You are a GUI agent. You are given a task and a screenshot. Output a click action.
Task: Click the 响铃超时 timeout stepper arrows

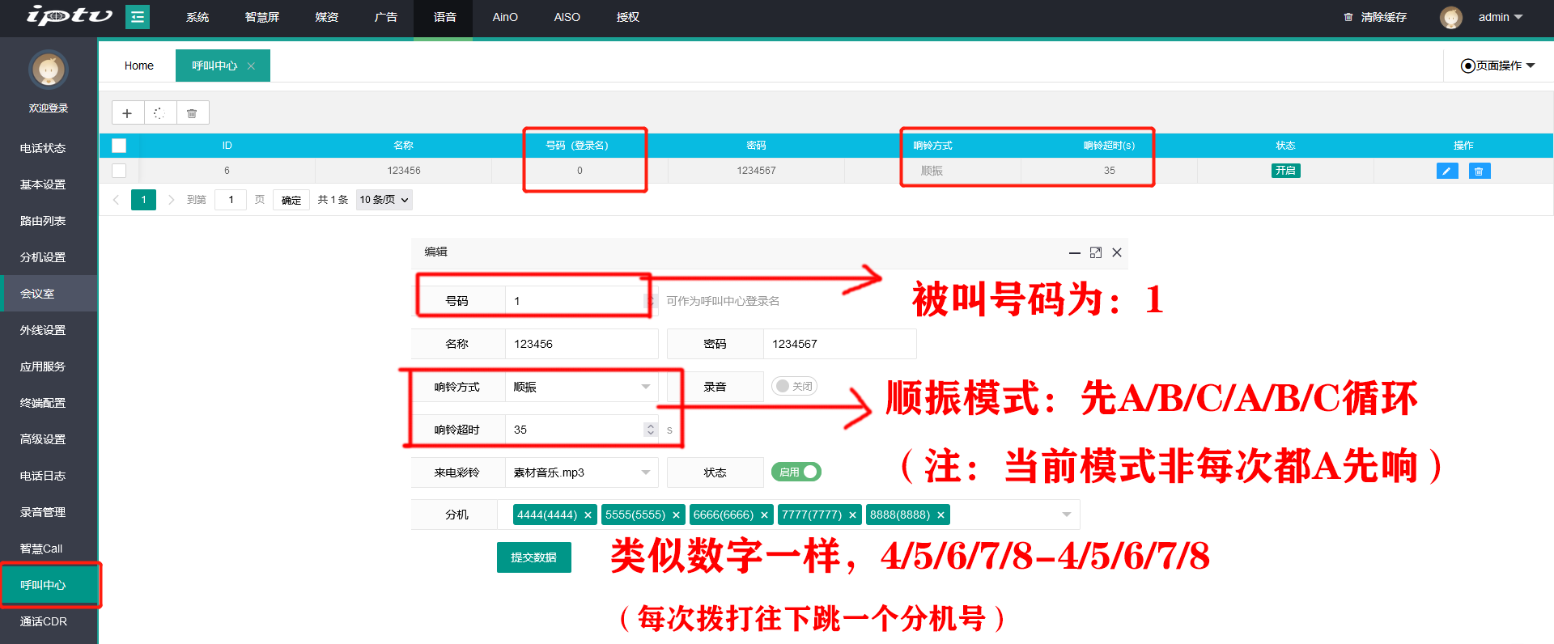point(651,430)
